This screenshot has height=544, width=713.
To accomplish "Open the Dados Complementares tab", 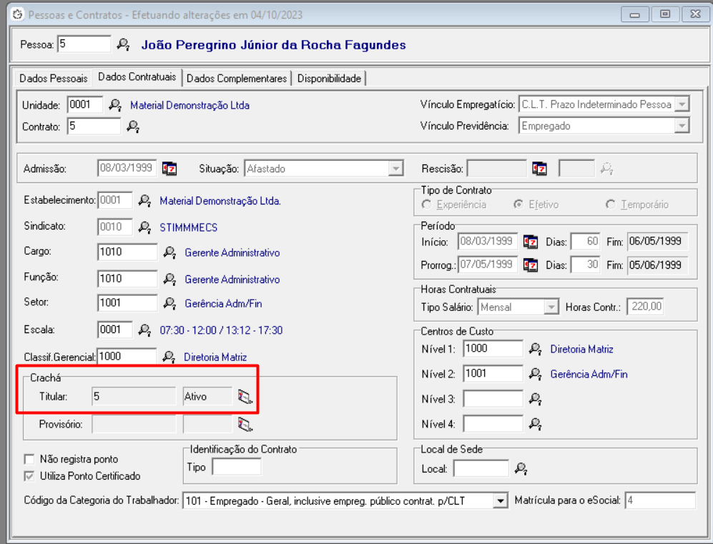I will pos(237,78).
